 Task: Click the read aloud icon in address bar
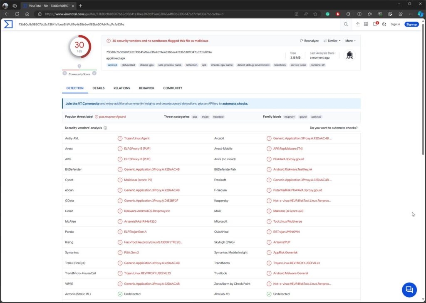306,14
